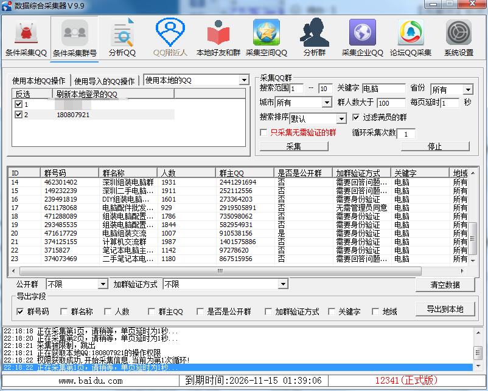Viewport: 488px width, 391px height.
Task: Click 刷新本地登录的QQ header
Action: point(113,93)
